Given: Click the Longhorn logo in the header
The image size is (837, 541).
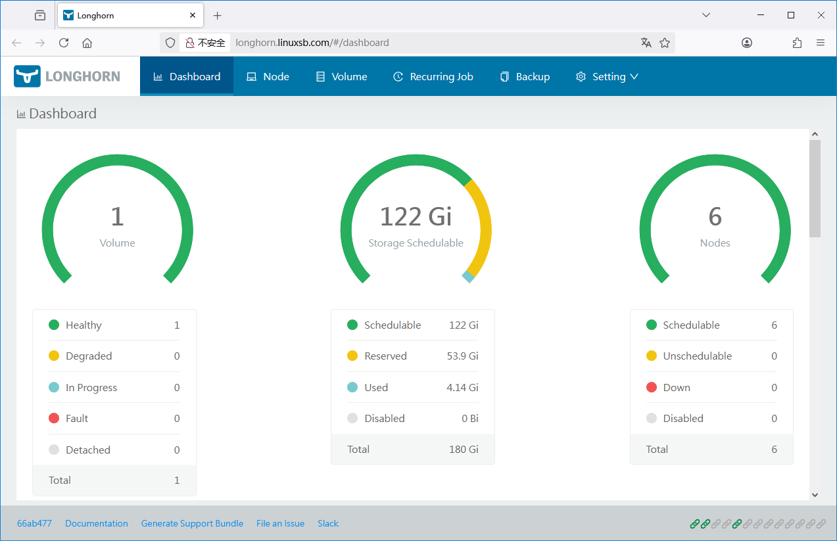Looking at the screenshot, I should (x=67, y=76).
